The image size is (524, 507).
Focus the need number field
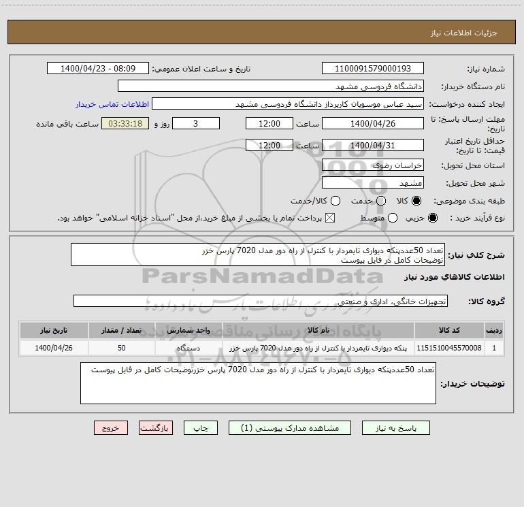(373, 68)
